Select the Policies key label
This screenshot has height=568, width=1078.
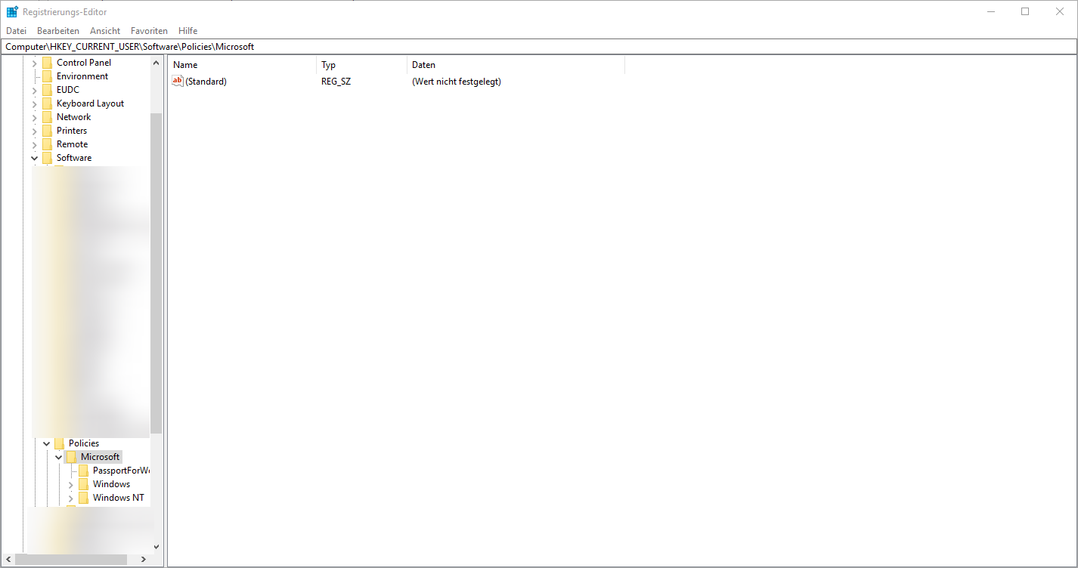[x=84, y=443]
